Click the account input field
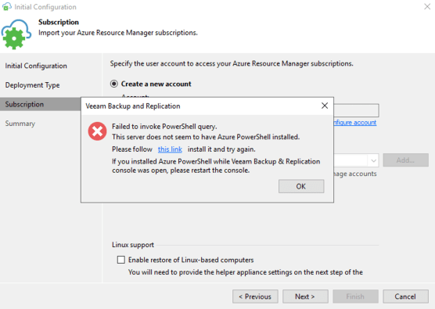Screen dimensions: 435x309 coord(356,110)
